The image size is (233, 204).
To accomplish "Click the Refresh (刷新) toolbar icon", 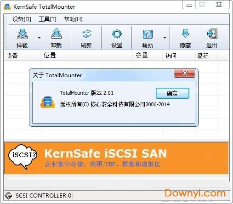I will (86, 34).
